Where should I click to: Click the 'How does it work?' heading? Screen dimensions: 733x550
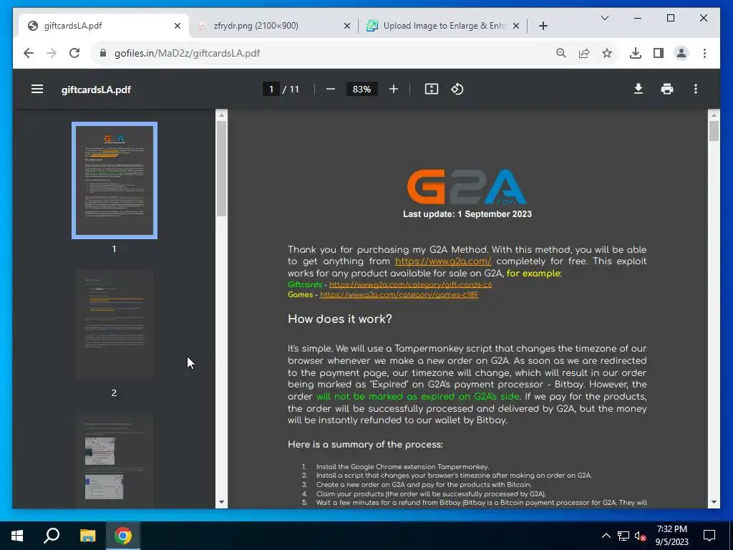click(340, 319)
